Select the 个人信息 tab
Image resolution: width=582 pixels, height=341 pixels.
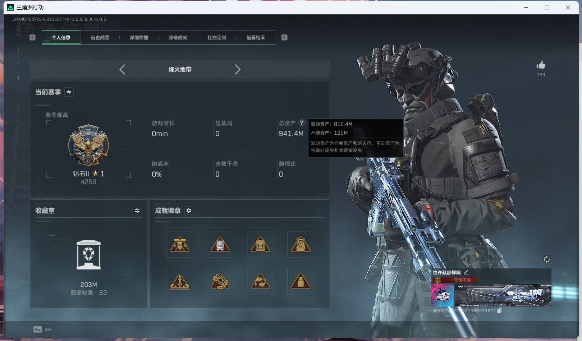[x=61, y=37]
